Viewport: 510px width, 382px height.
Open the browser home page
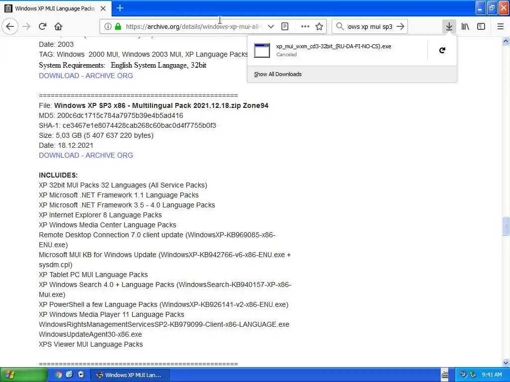tap(58, 26)
